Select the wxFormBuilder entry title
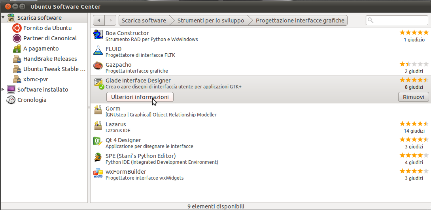This screenshot has height=210, width=431. pos(126,172)
